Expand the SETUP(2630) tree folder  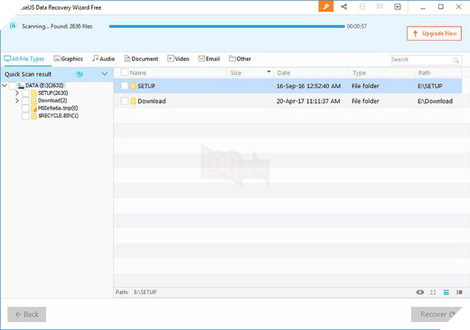click(16, 93)
